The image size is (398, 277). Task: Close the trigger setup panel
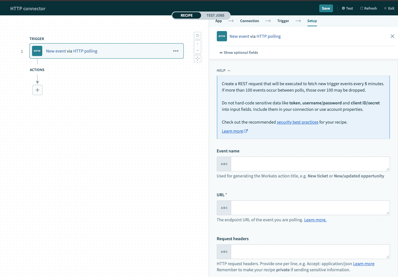(x=392, y=36)
